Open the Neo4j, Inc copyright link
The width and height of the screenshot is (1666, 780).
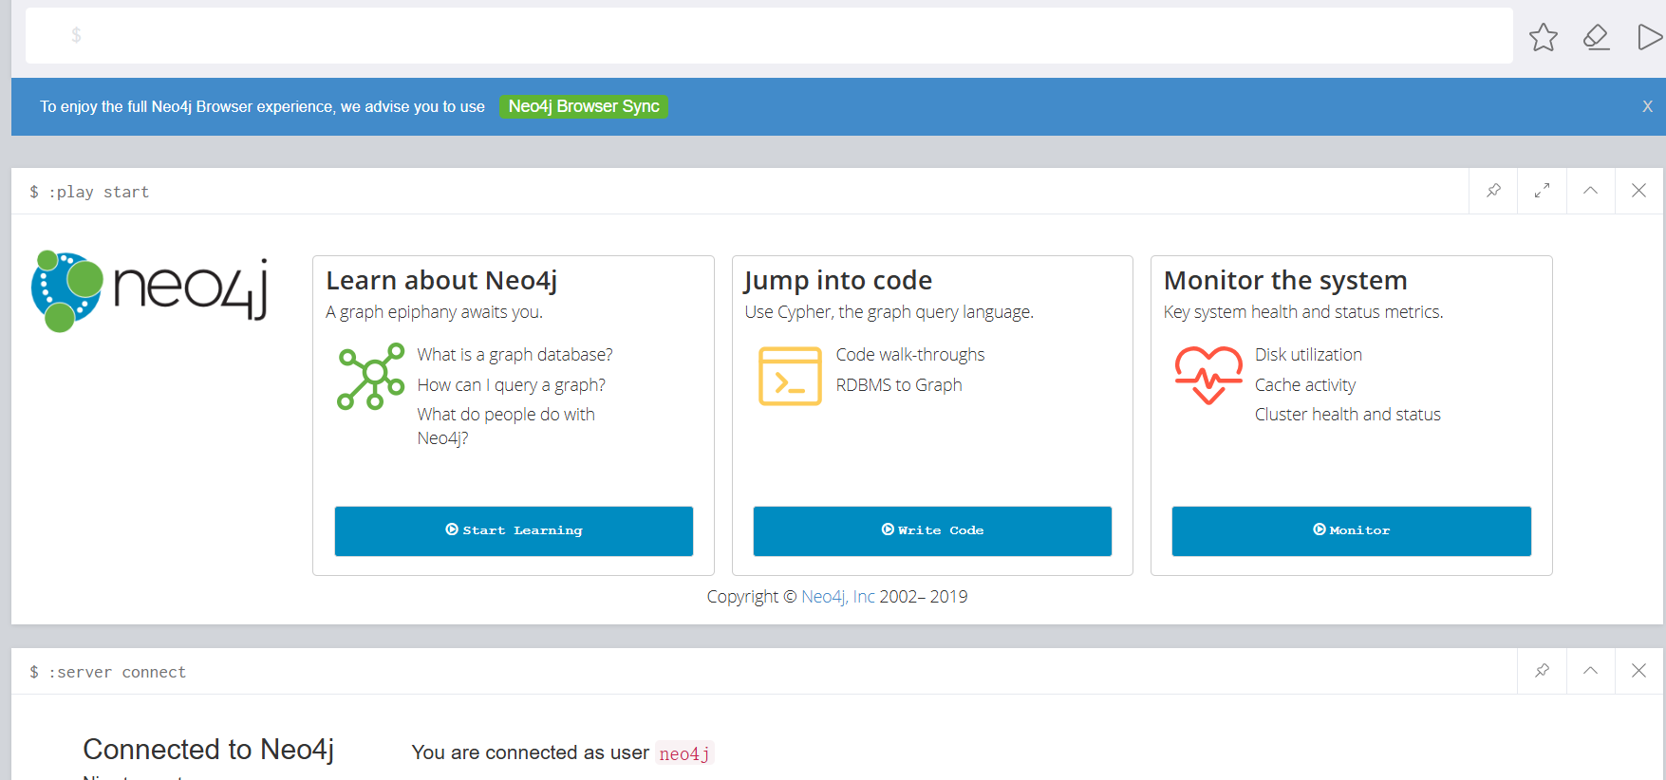[x=838, y=597]
